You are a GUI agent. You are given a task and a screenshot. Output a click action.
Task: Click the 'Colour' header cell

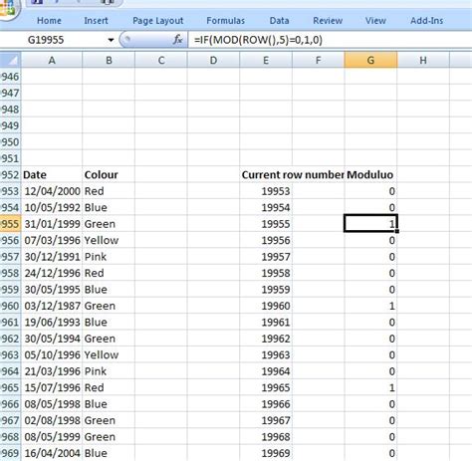[109, 175]
